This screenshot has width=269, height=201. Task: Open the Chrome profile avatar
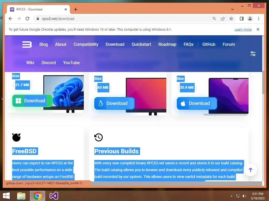(x=250, y=19)
